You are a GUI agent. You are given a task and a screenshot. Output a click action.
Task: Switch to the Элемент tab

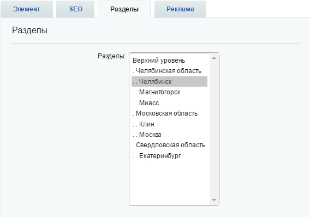click(27, 9)
